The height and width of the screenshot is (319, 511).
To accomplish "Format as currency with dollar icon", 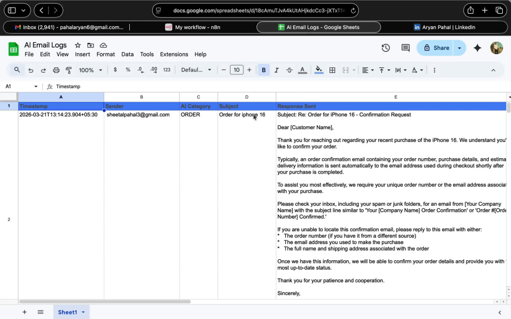I will tap(115, 69).
